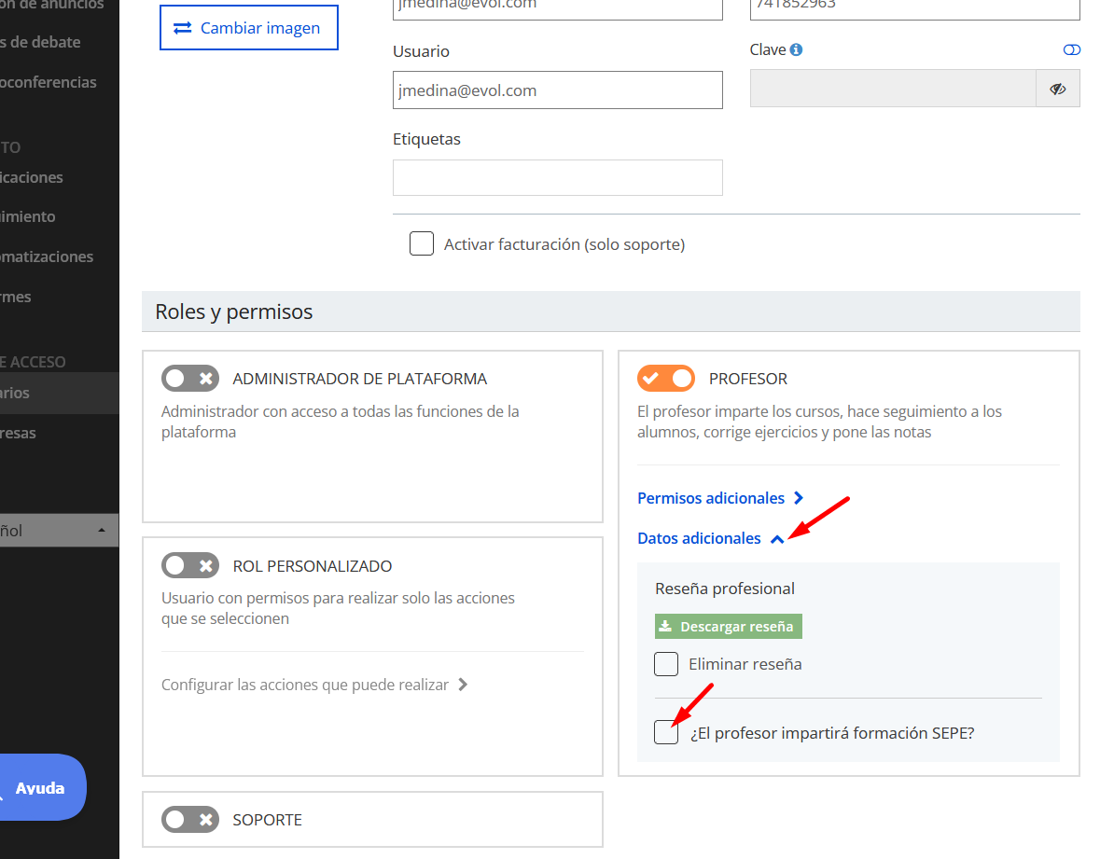Enable the Administrador de Plataforma switch

coord(190,379)
